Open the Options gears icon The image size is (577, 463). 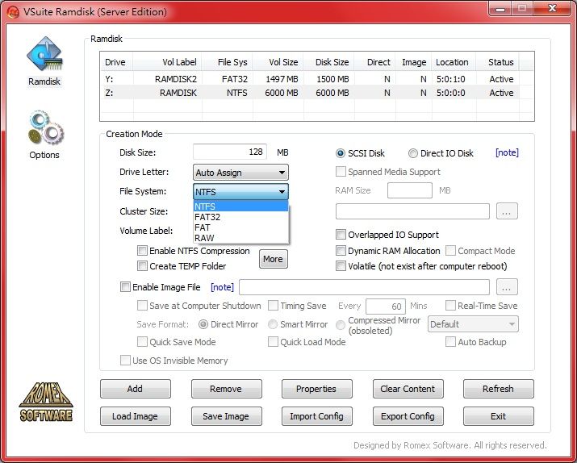46,127
